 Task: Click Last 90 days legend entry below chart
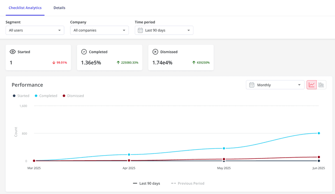(x=147, y=184)
